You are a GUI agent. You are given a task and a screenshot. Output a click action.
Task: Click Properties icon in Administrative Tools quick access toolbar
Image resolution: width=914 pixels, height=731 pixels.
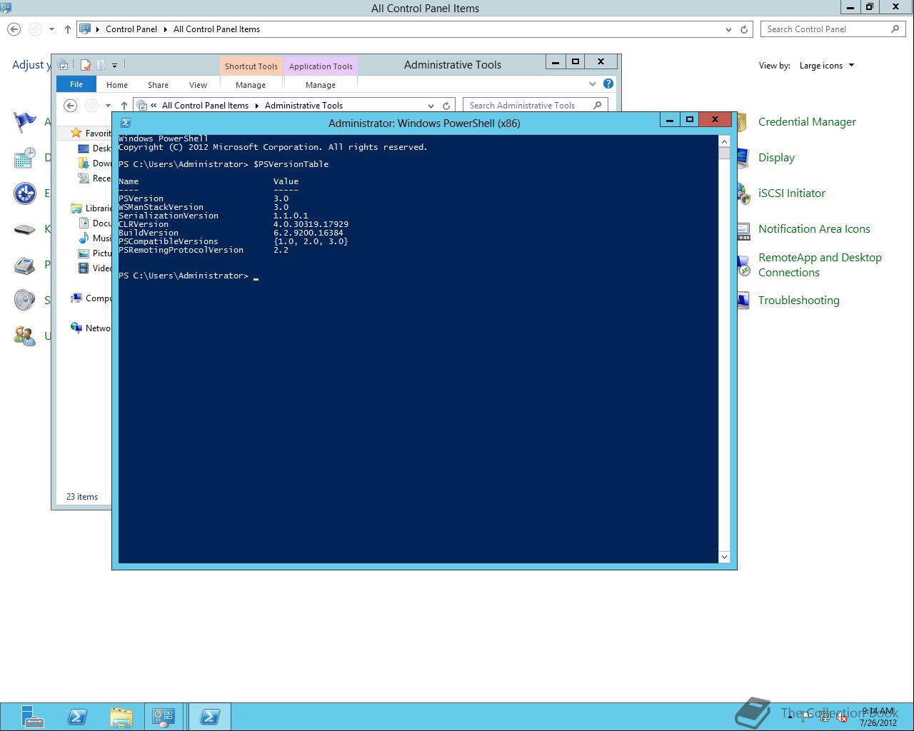point(86,65)
